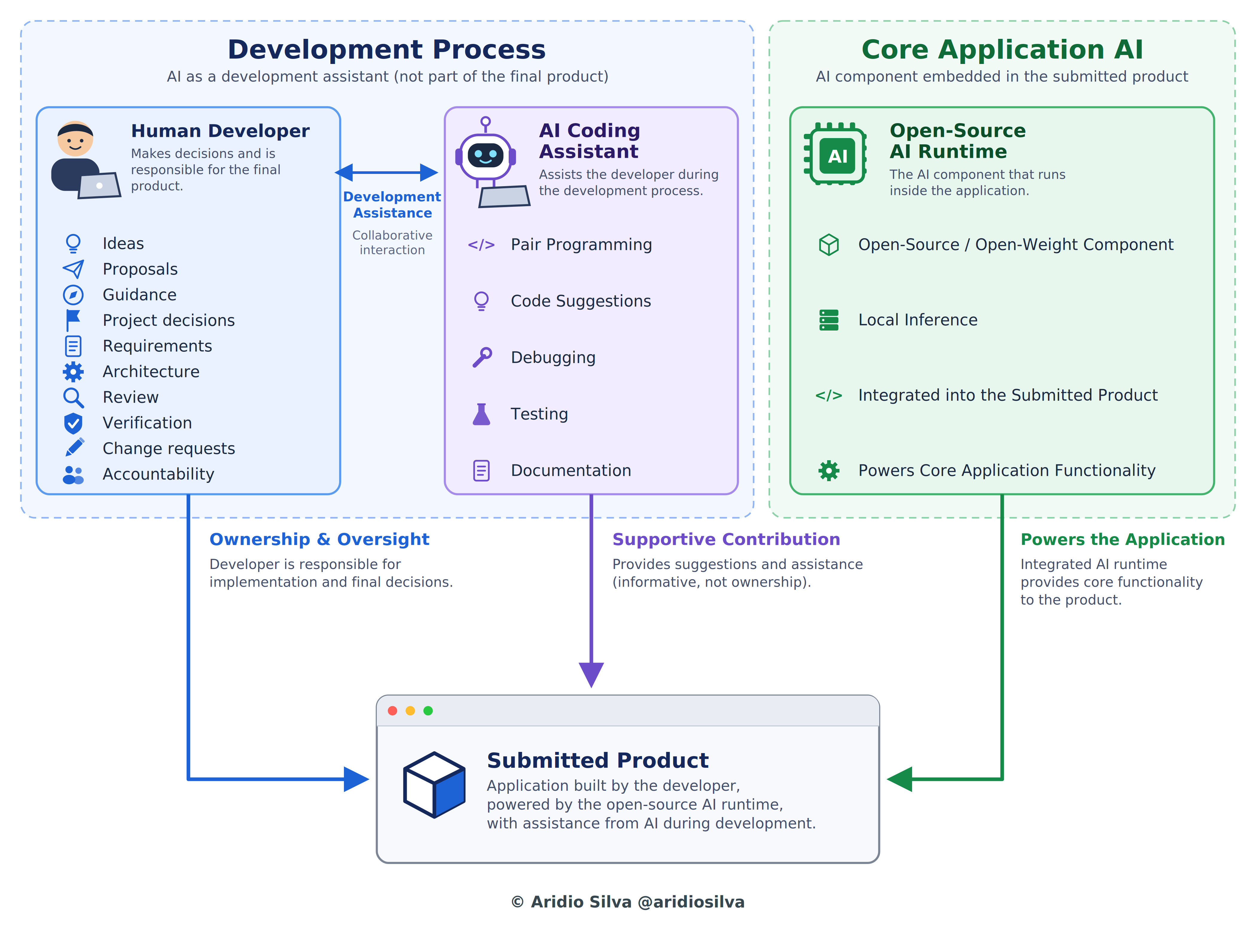Click the server stack icon beside Local Inference
This screenshot has height=936, width=1256.
[828, 320]
